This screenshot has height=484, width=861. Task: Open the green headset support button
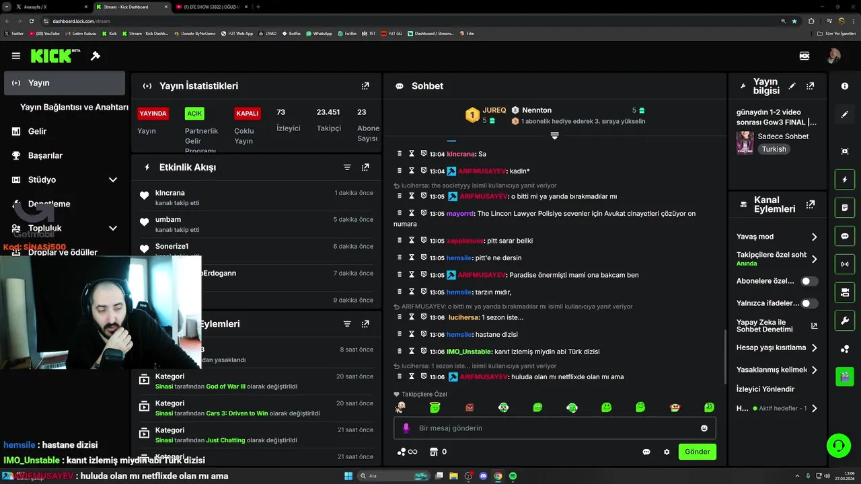point(839,446)
